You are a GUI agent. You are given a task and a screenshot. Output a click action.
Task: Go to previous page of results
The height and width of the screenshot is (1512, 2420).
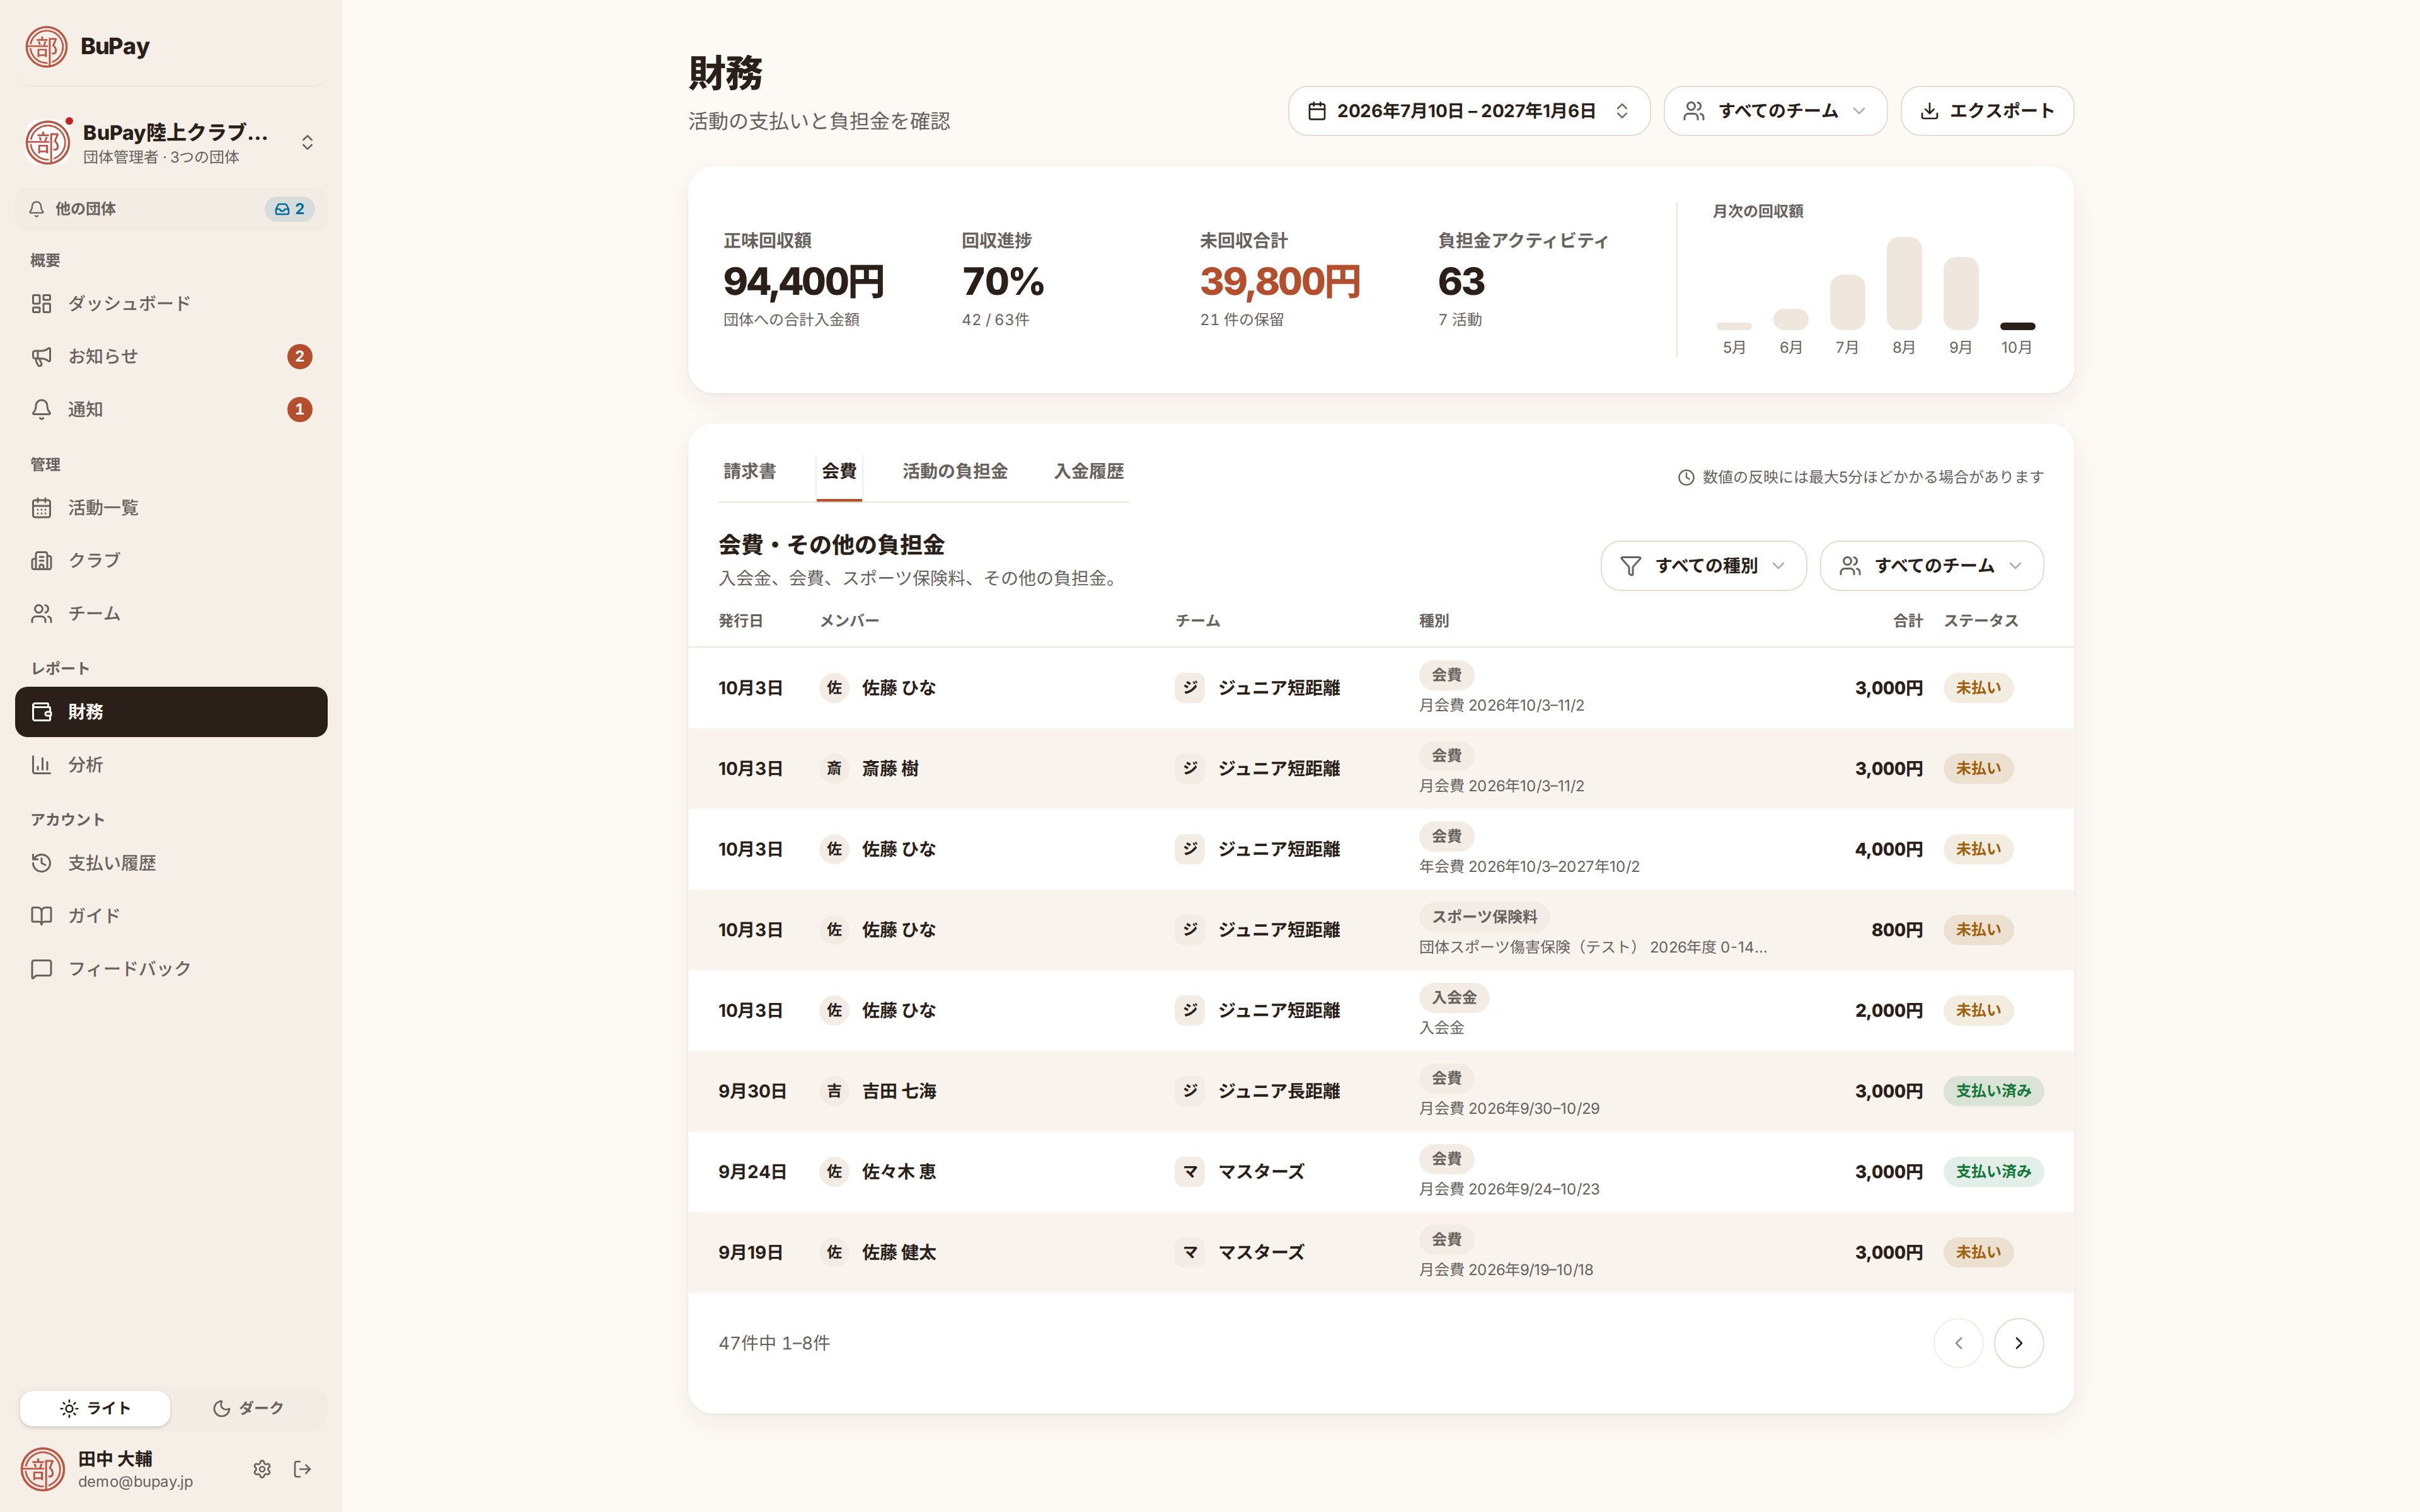click(1958, 1343)
